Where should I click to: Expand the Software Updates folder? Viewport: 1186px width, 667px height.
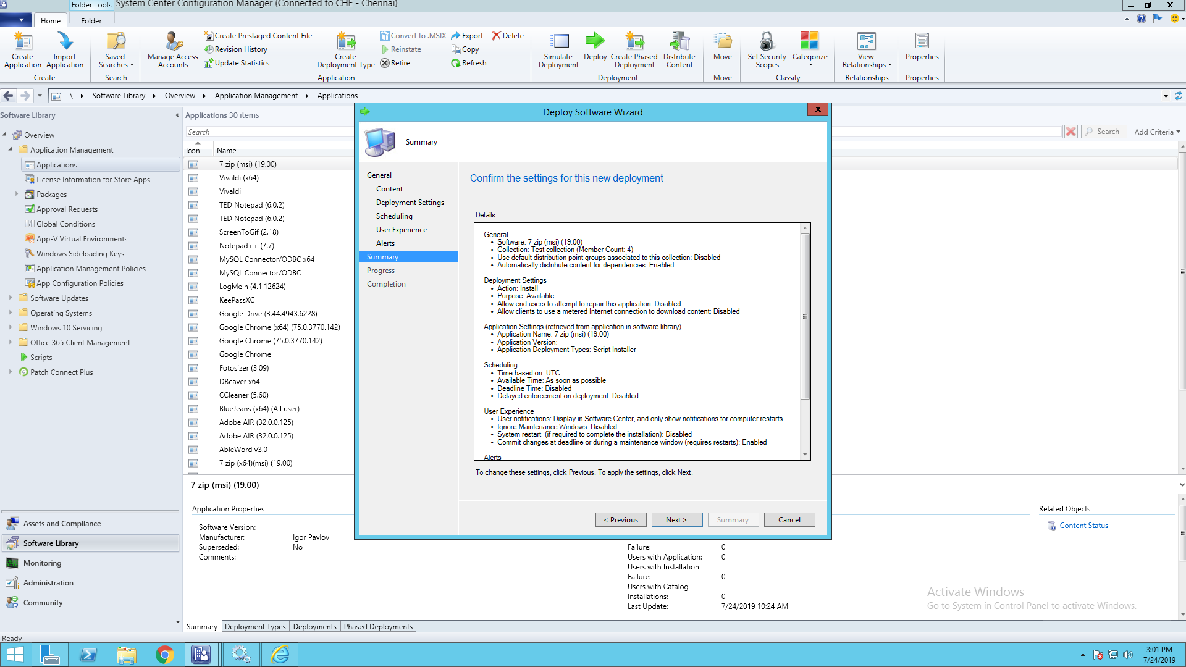pos(11,298)
